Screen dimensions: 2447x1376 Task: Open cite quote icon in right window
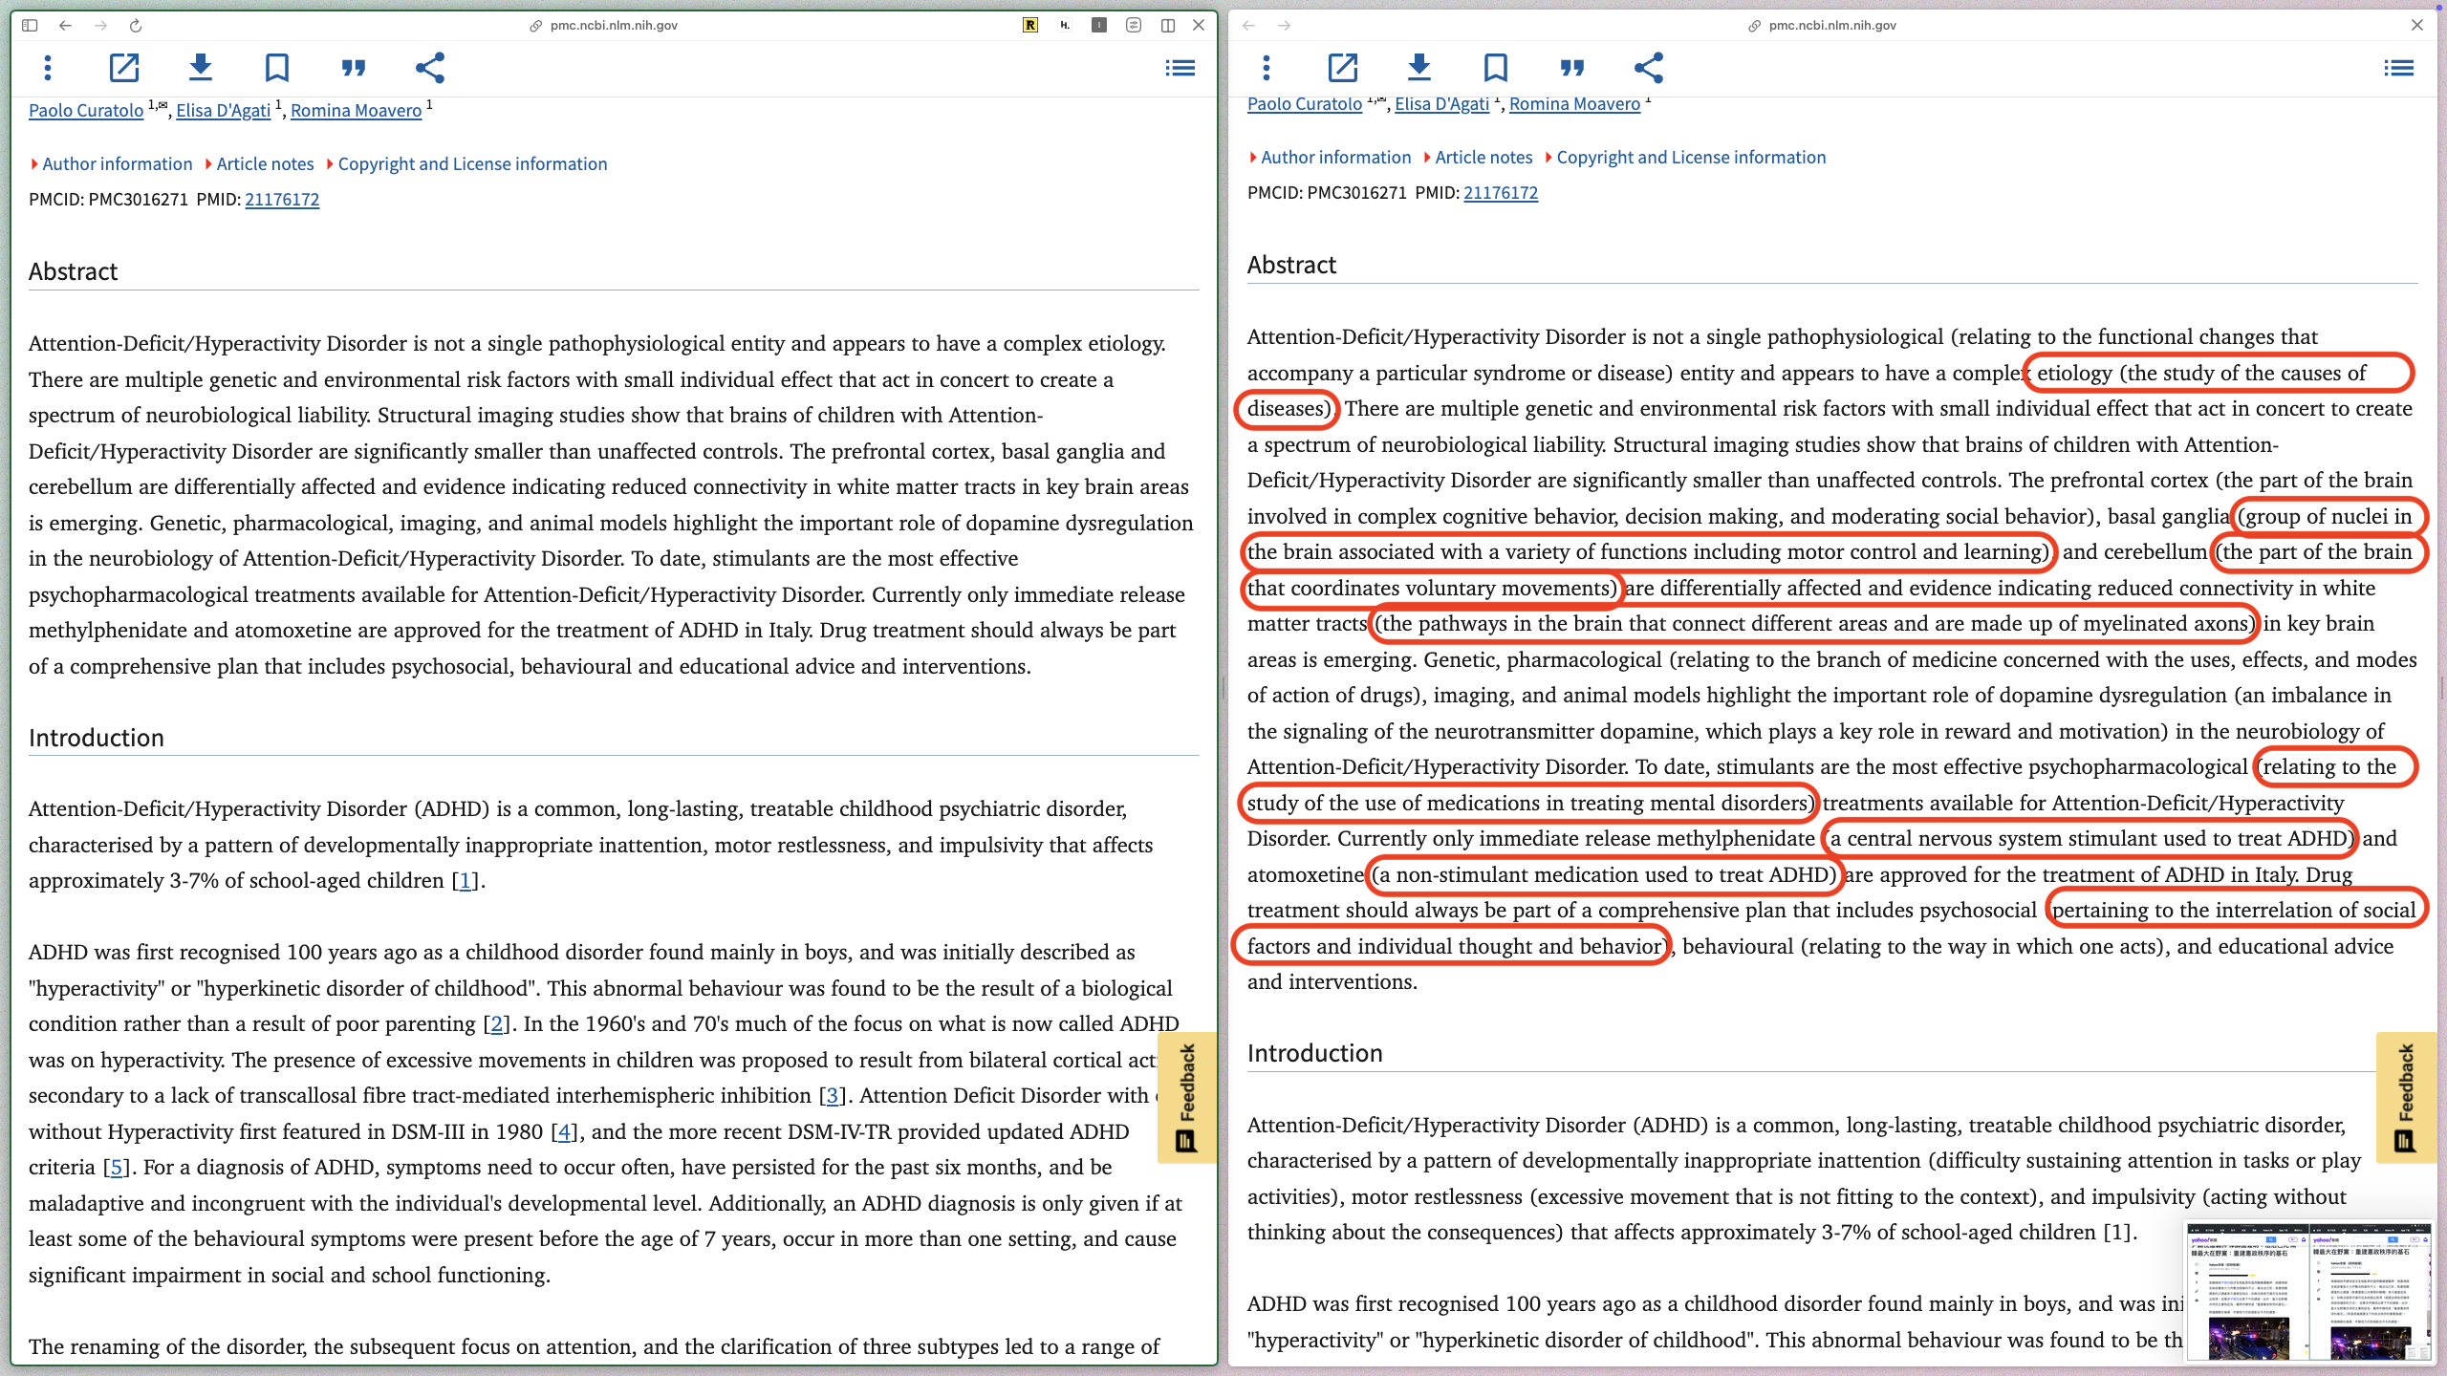coord(1572,68)
